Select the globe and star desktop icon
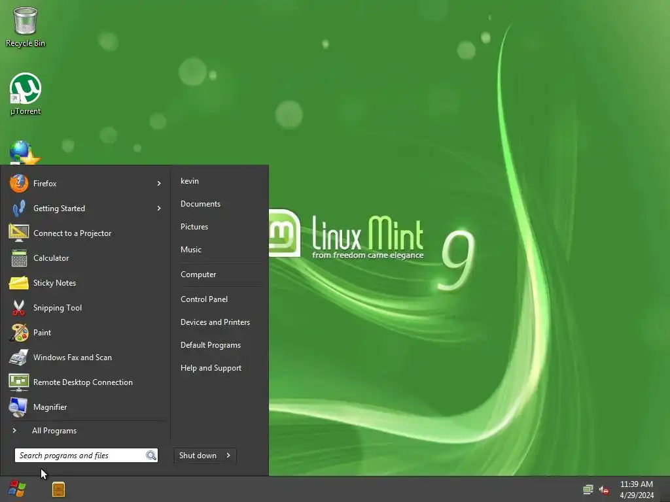 coord(26,152)
